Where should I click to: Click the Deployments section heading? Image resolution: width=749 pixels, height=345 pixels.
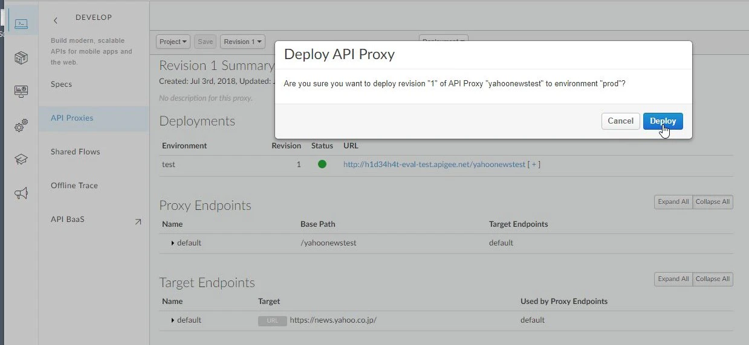coord(197,121)
